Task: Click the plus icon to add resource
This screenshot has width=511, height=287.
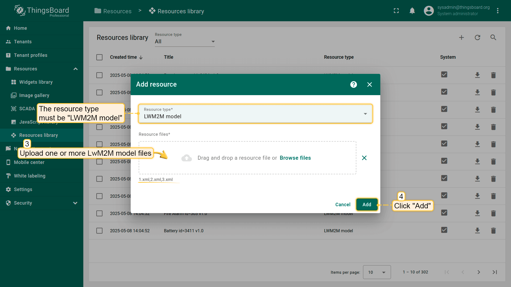Action: tap(461, 37)
